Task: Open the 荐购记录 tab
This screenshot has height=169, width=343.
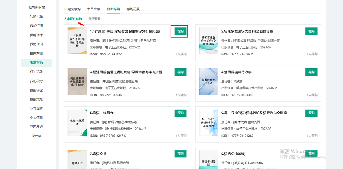Action: click(133, 9)
